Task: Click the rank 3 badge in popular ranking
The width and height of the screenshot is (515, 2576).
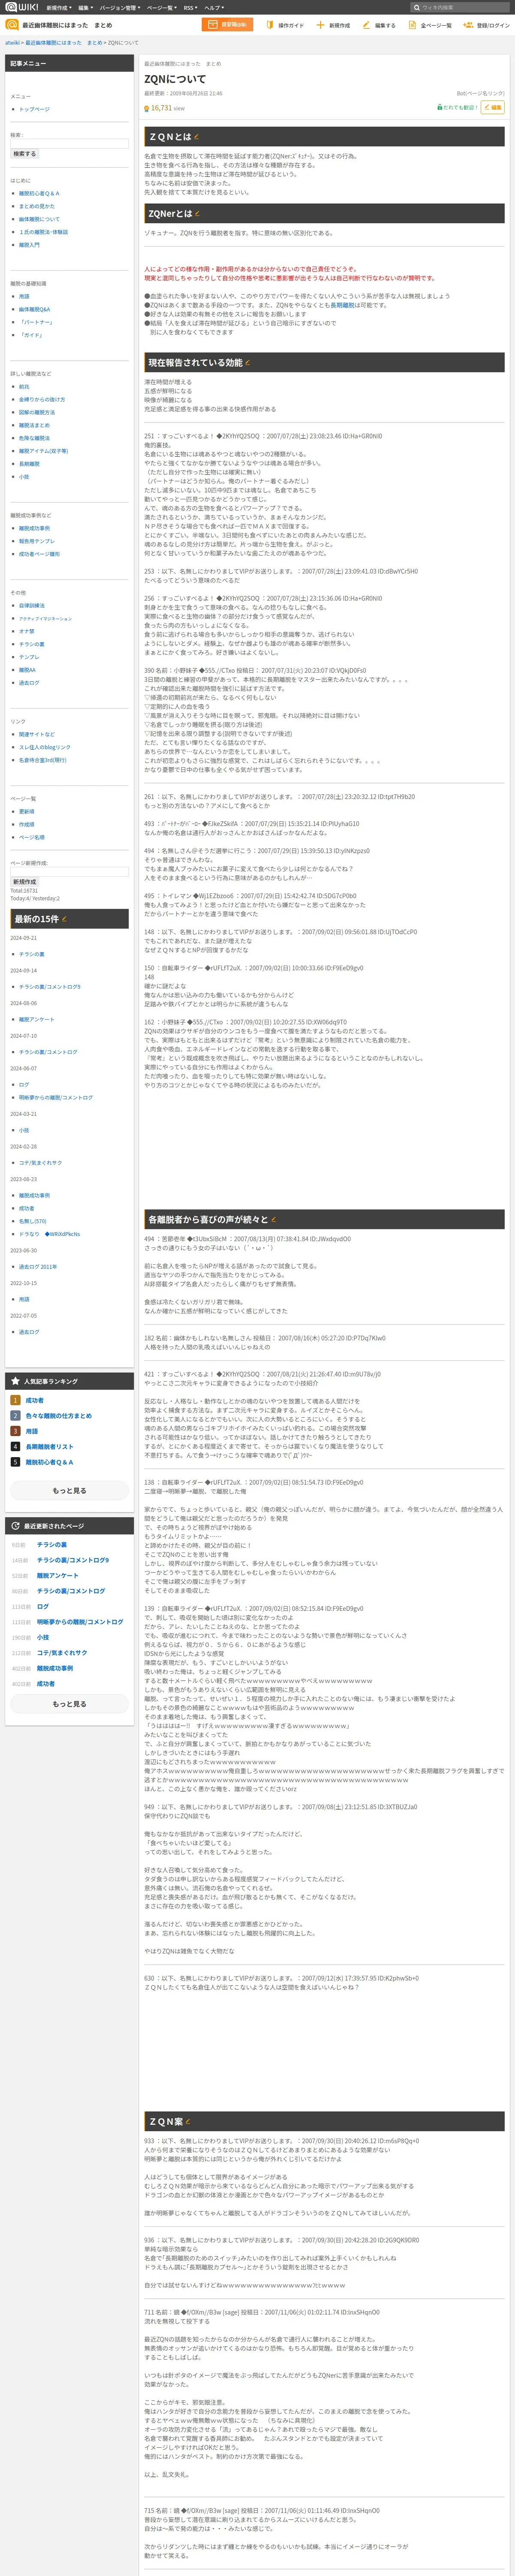Action: [15, 1431]
